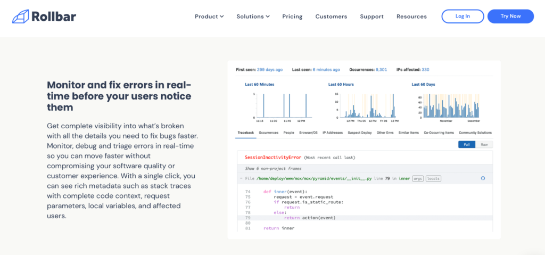Switch to the Raw traceback view

(484, 144)
